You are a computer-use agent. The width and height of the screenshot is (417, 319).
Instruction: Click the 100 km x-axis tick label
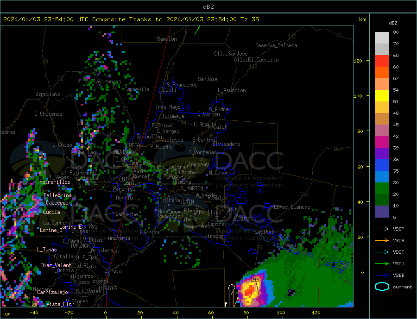(281, 313)
